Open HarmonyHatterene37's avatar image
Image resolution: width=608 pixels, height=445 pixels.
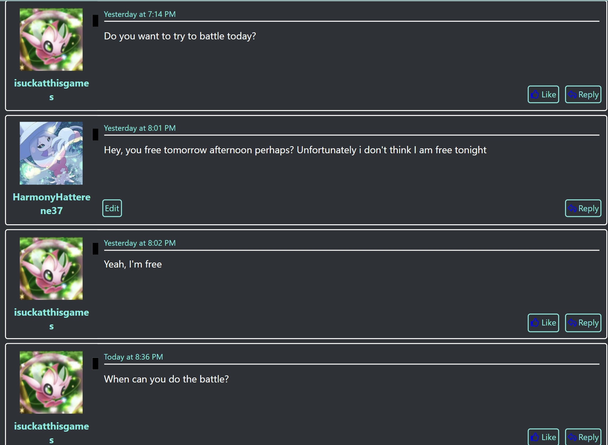coord(51,153)
